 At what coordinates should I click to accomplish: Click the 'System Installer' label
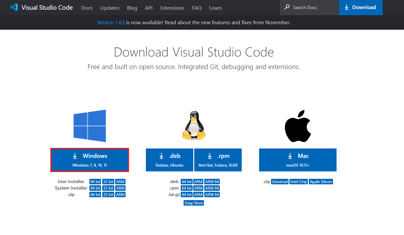click(71, 188)
